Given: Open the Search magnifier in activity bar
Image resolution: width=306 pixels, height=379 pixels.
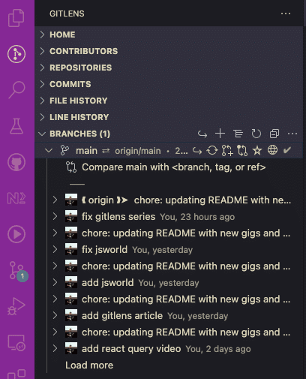Looking at the screenshot, I should [x=16, y=90].
